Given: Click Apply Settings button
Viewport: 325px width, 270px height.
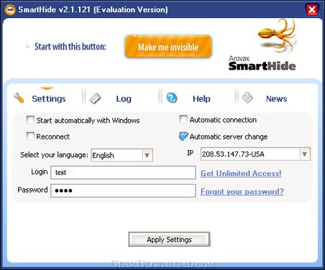Looking at the screenshot, I should click(x=169, y=239).
